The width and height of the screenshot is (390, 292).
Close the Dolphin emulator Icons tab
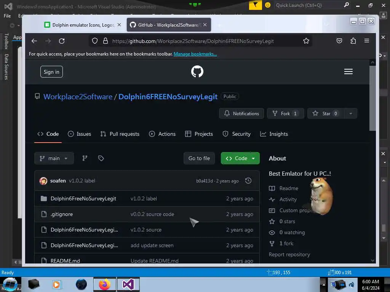[x=119, y=25]
